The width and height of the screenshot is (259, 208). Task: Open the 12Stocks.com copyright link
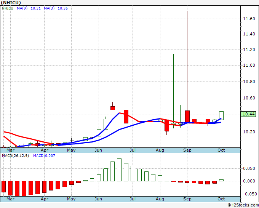tap(243, 205)
